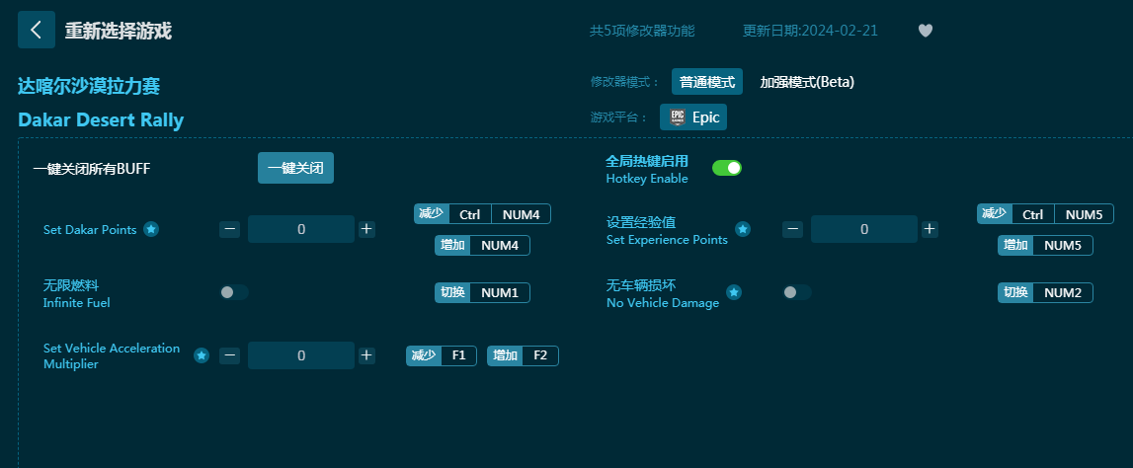Click NUM5 key in Experience 减少 hotkey

(x=1084, y=214)
